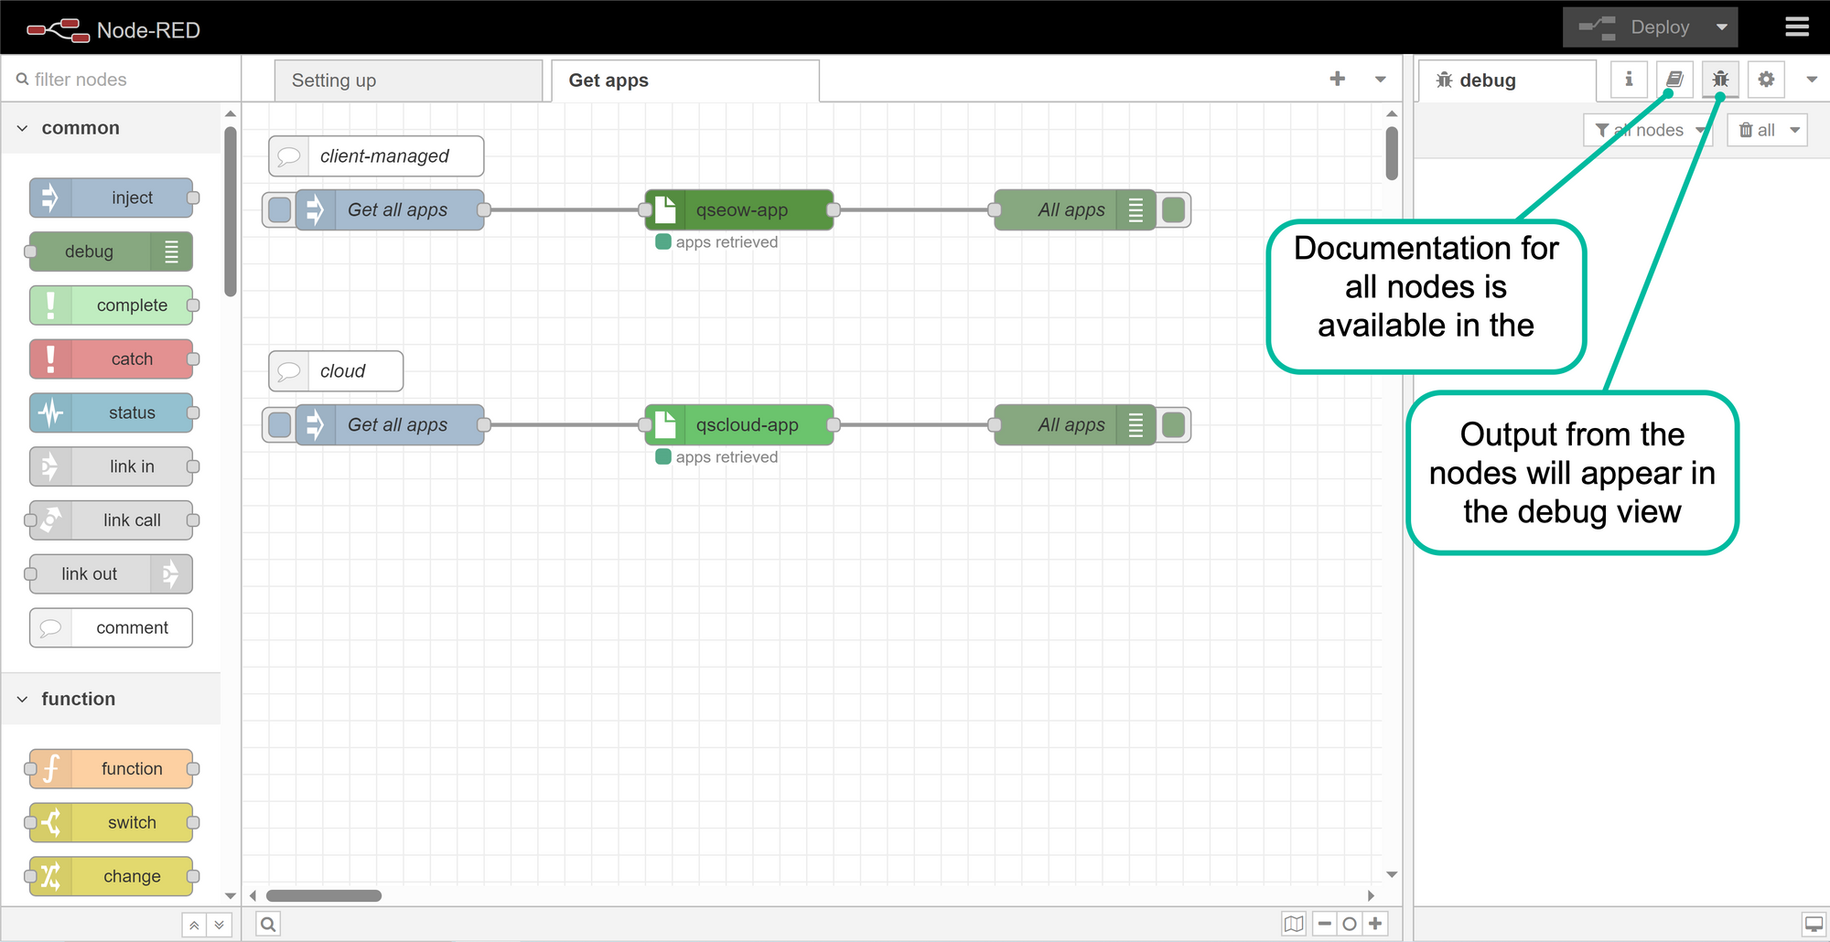Screen dimensions: 1830x942
Task: Click apps retrieved status under qscloud-app
Action: point(717,457)
